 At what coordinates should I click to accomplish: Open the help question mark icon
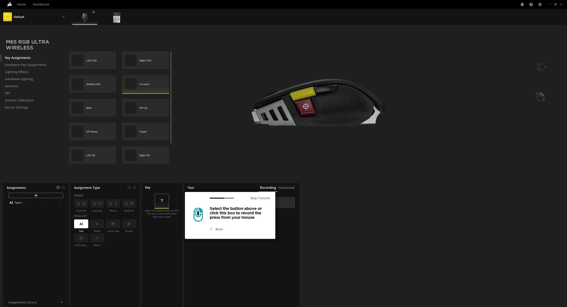[531, 4]
